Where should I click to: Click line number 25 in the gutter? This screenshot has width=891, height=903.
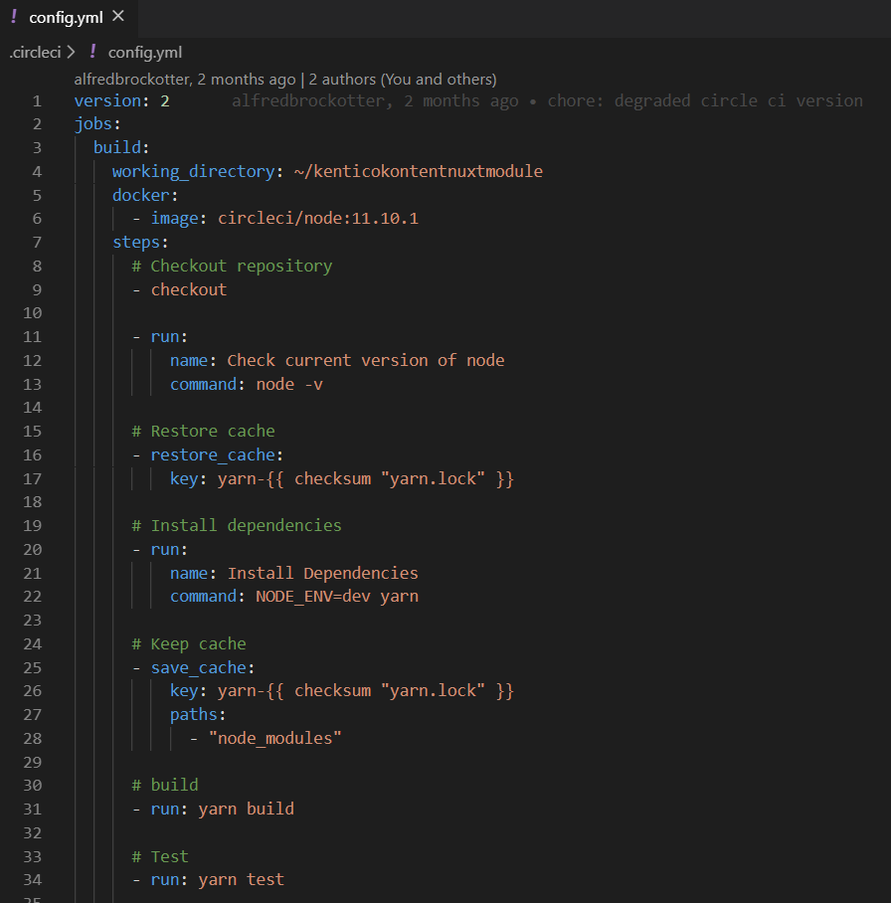(32, 668)
